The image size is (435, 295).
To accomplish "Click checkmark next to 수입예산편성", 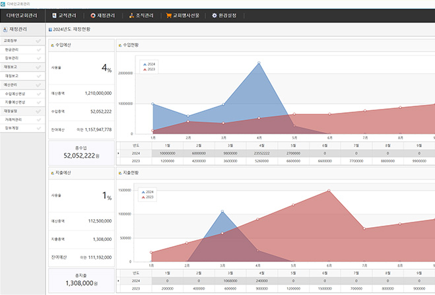I will click(x=39, y=94).
